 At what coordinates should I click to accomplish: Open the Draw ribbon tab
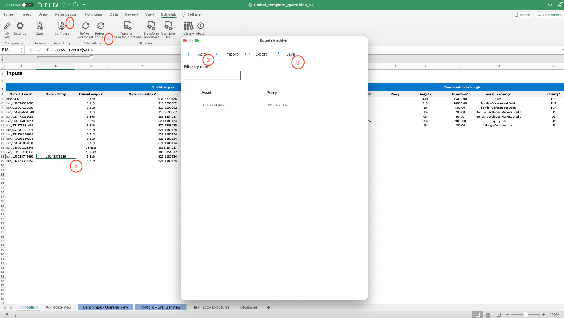(x=43, y=14)
